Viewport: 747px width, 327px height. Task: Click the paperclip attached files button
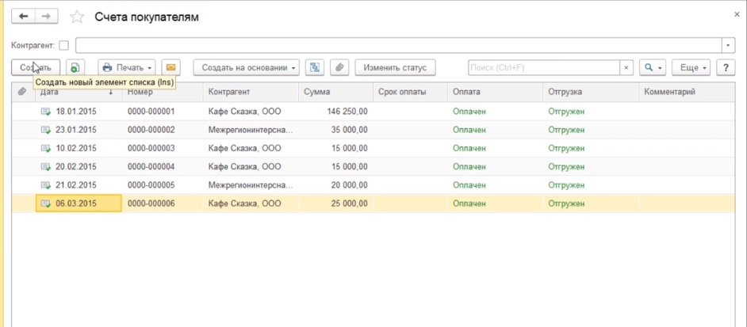(x=339, y=68)
